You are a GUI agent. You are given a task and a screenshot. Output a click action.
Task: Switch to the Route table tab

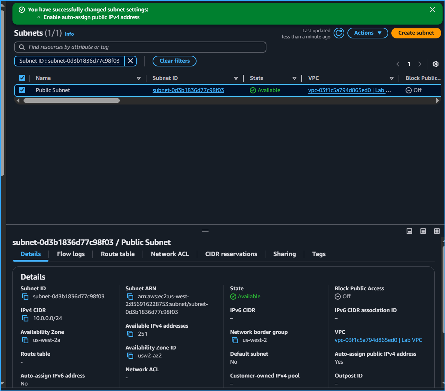click(117, 254)
